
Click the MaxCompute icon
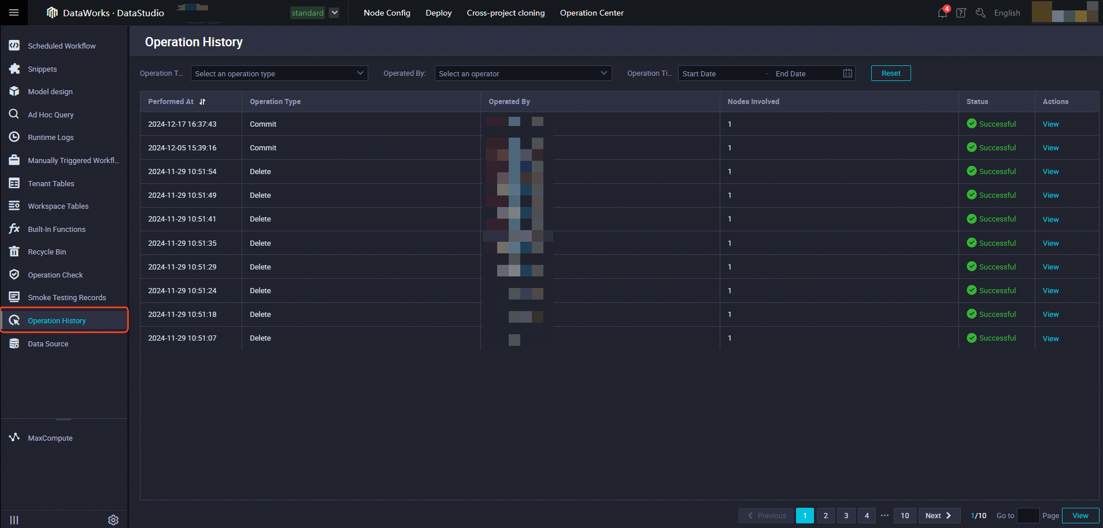coord(14,438)
